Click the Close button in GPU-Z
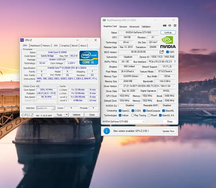The width and height of the screenshot is (216, 188). point(169,121)
